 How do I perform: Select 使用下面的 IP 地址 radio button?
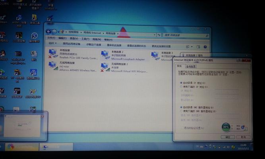[181, 87]
